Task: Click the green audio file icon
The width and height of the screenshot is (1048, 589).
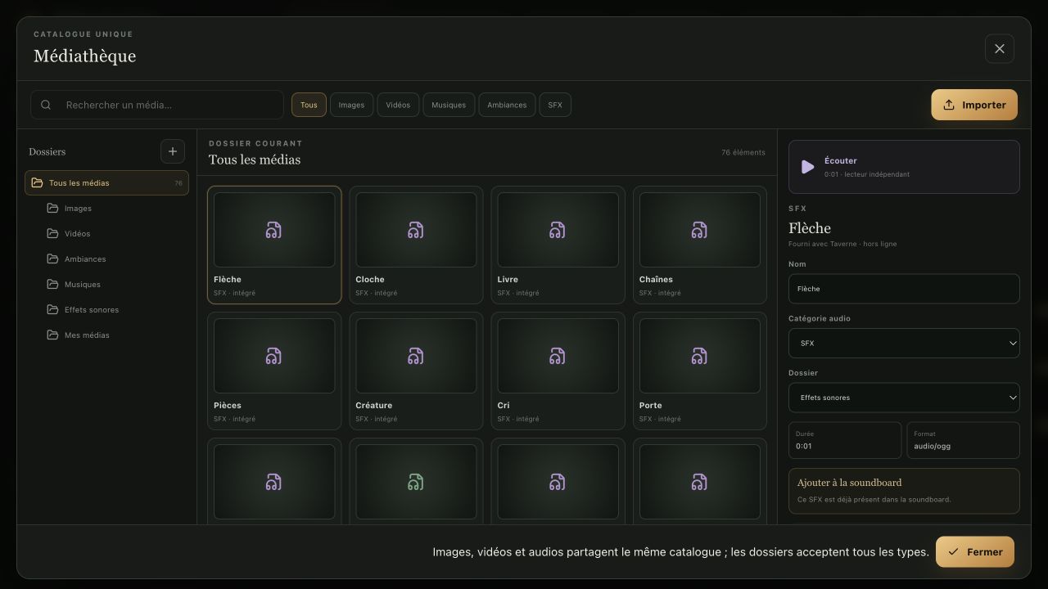Action: [416, 482]
